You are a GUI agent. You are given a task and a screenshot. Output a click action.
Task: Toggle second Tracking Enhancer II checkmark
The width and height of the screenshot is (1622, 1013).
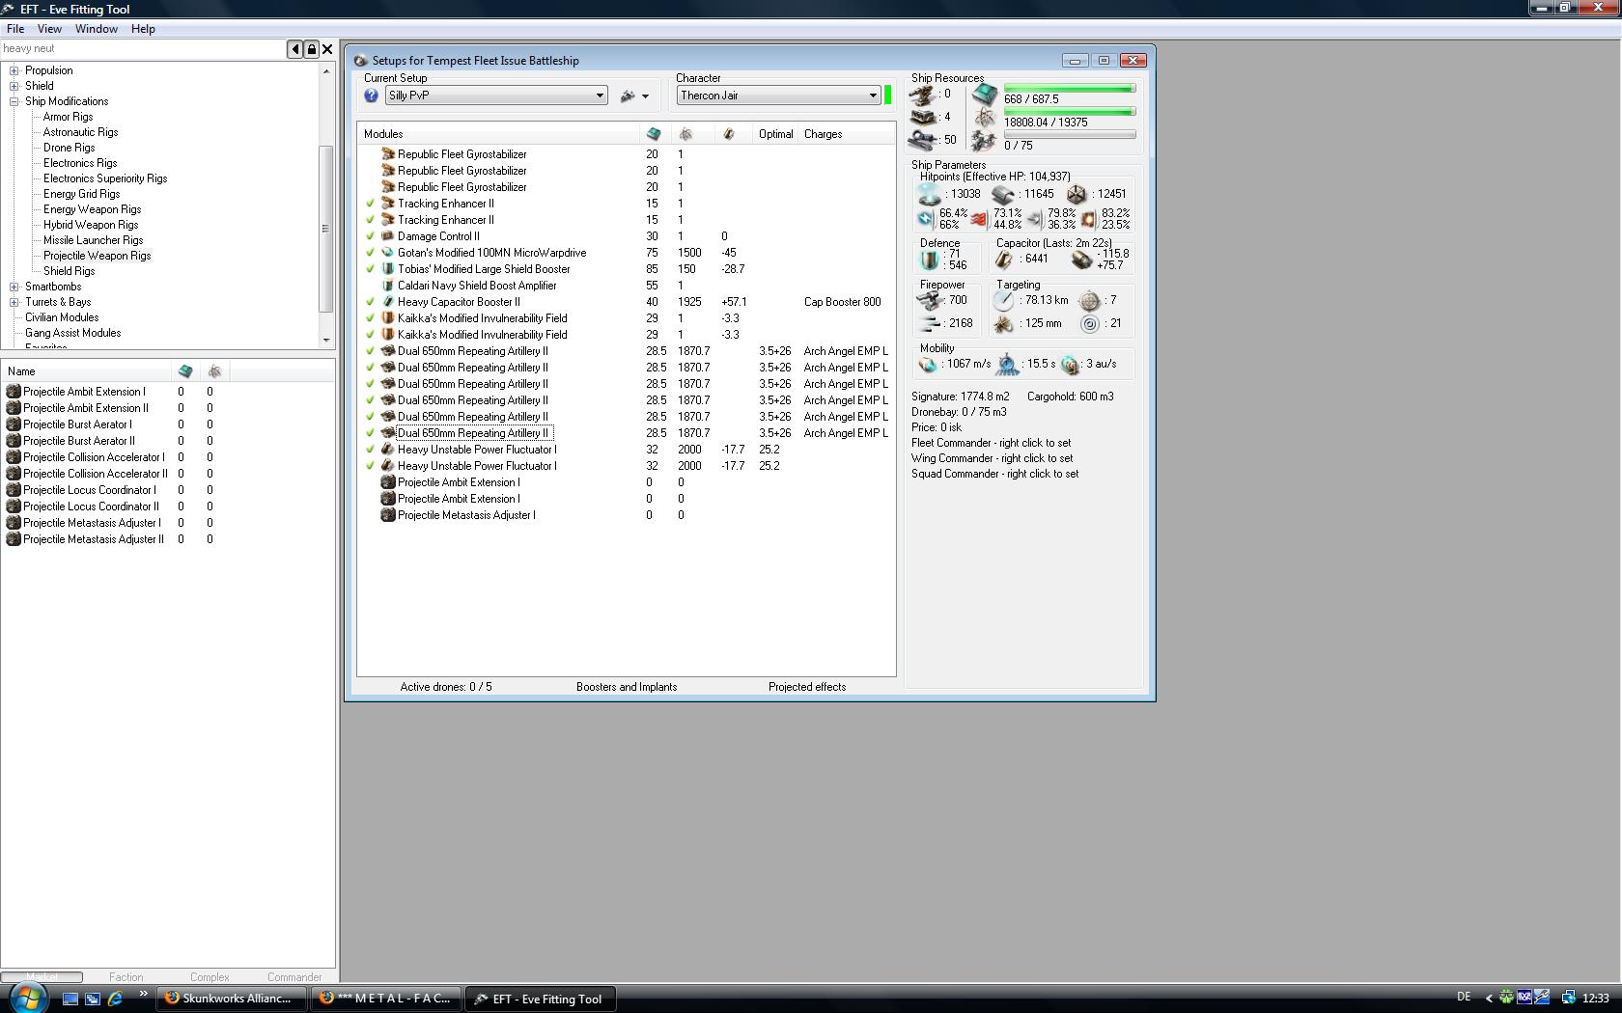point(370,220)
